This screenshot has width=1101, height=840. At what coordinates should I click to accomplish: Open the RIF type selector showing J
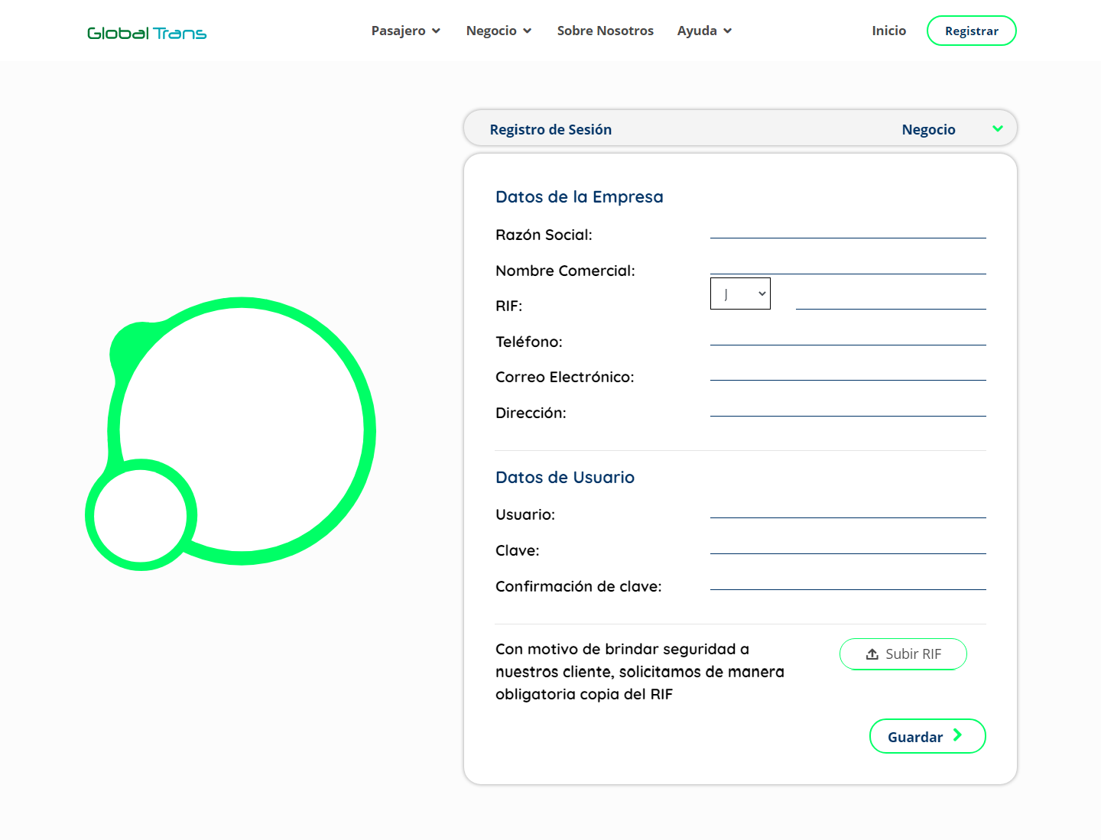click(x=740, y=294)
